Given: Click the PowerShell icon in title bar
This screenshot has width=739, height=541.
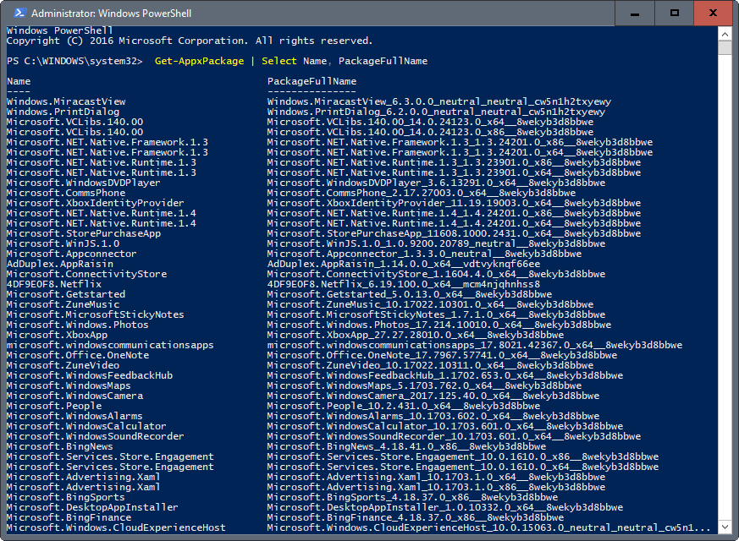Looking at the screenshot, I should [x=16, y=14].
